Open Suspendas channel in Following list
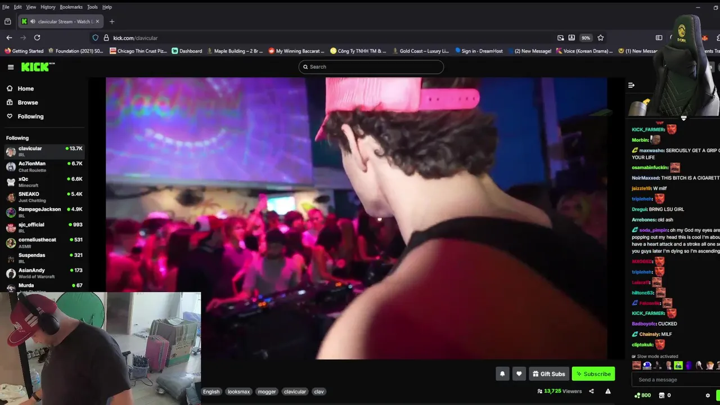720x405 pixels. [44, 258]
